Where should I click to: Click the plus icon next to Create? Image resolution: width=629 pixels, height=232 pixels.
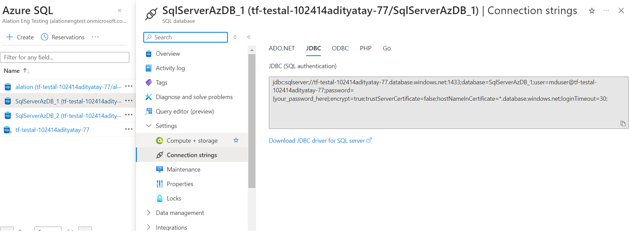(10, 37)
